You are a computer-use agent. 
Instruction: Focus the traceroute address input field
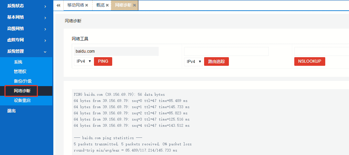click(226, 52)
